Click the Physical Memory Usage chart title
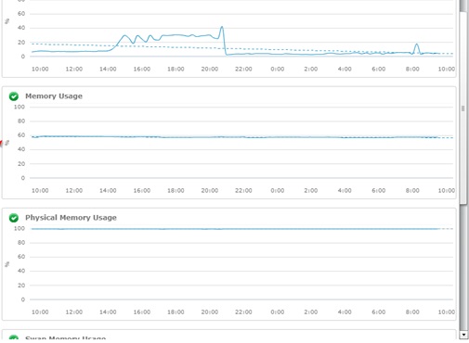469x343 pixels. click(71, 218)
